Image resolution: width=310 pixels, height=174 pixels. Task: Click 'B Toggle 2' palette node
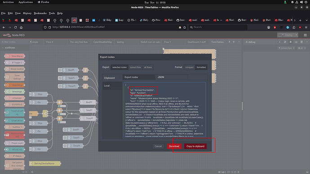point(15,62)
